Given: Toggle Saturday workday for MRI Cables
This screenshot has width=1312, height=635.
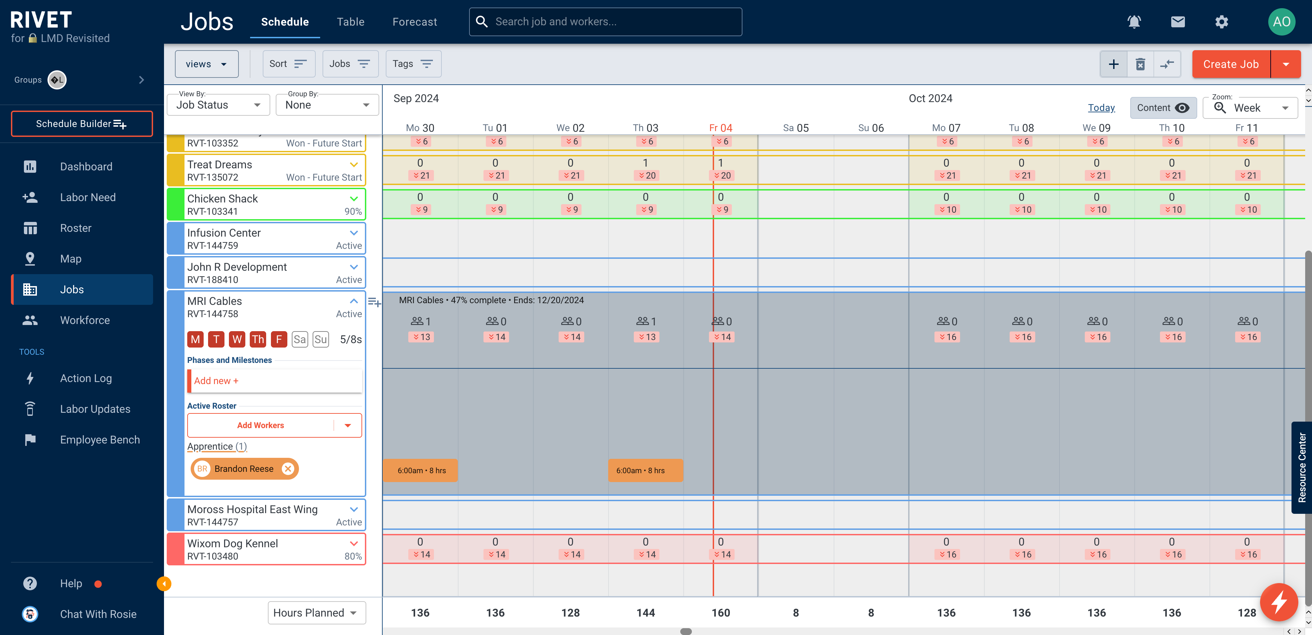Looking at the screenshot, I should pos(300,339).
